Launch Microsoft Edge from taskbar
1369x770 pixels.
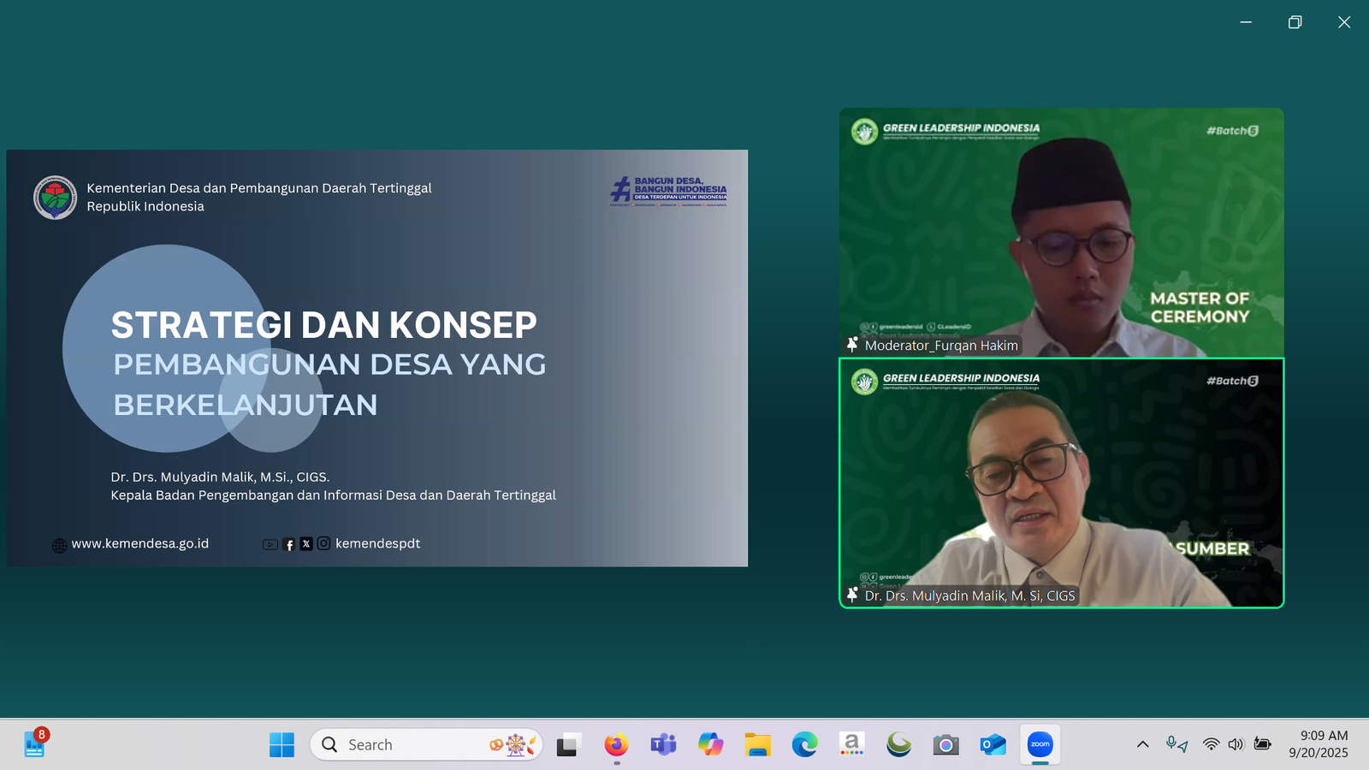pos(804,744)
